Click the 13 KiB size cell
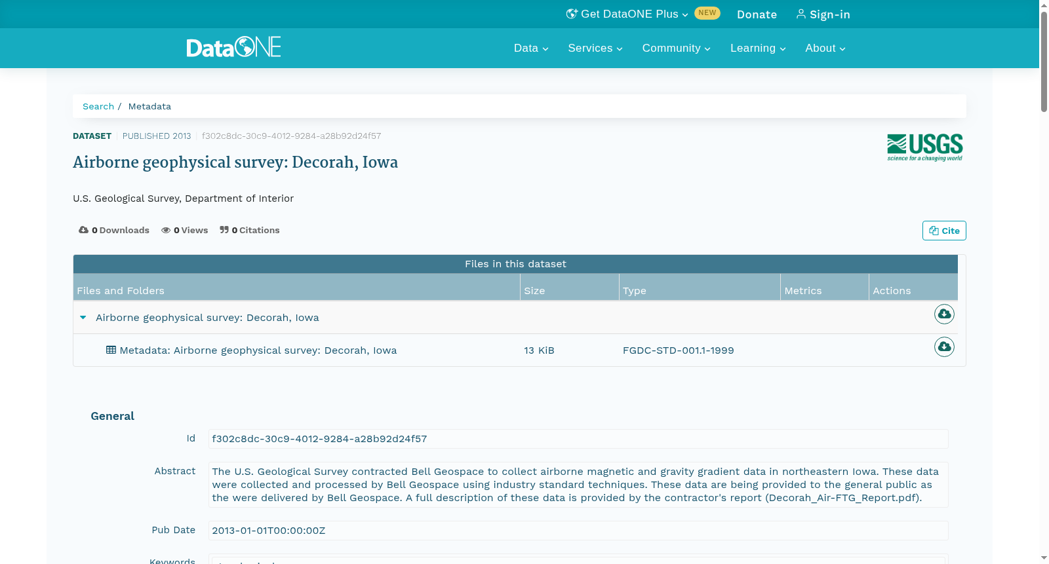The image size is (1049, 564). click(539, 350)
